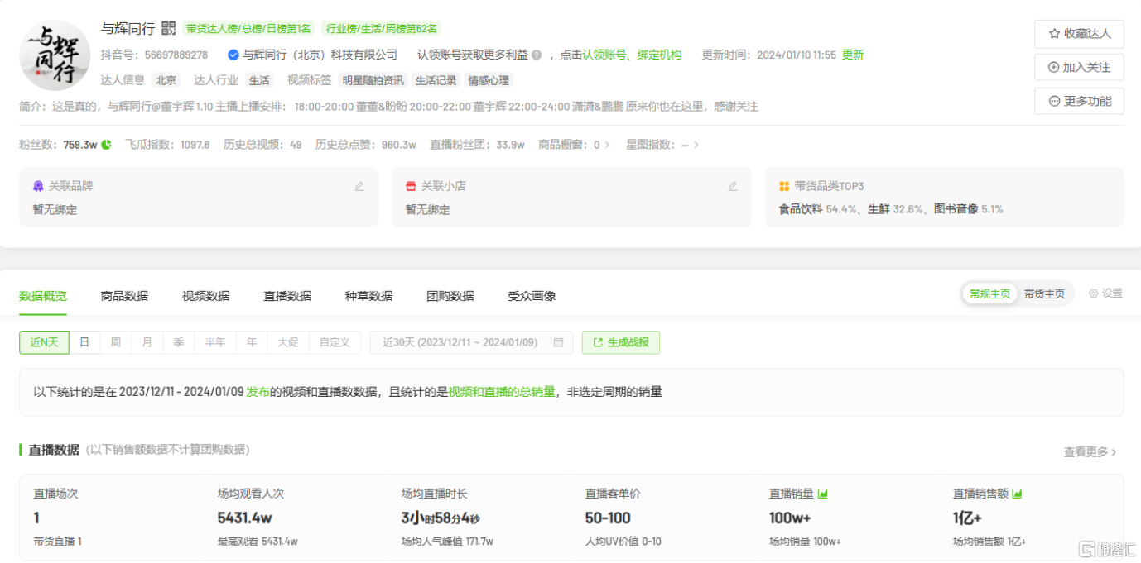Screen dimensions: 1141x563
Task: Switch to 视频数据 tab
Action: [x=206, y=296]
